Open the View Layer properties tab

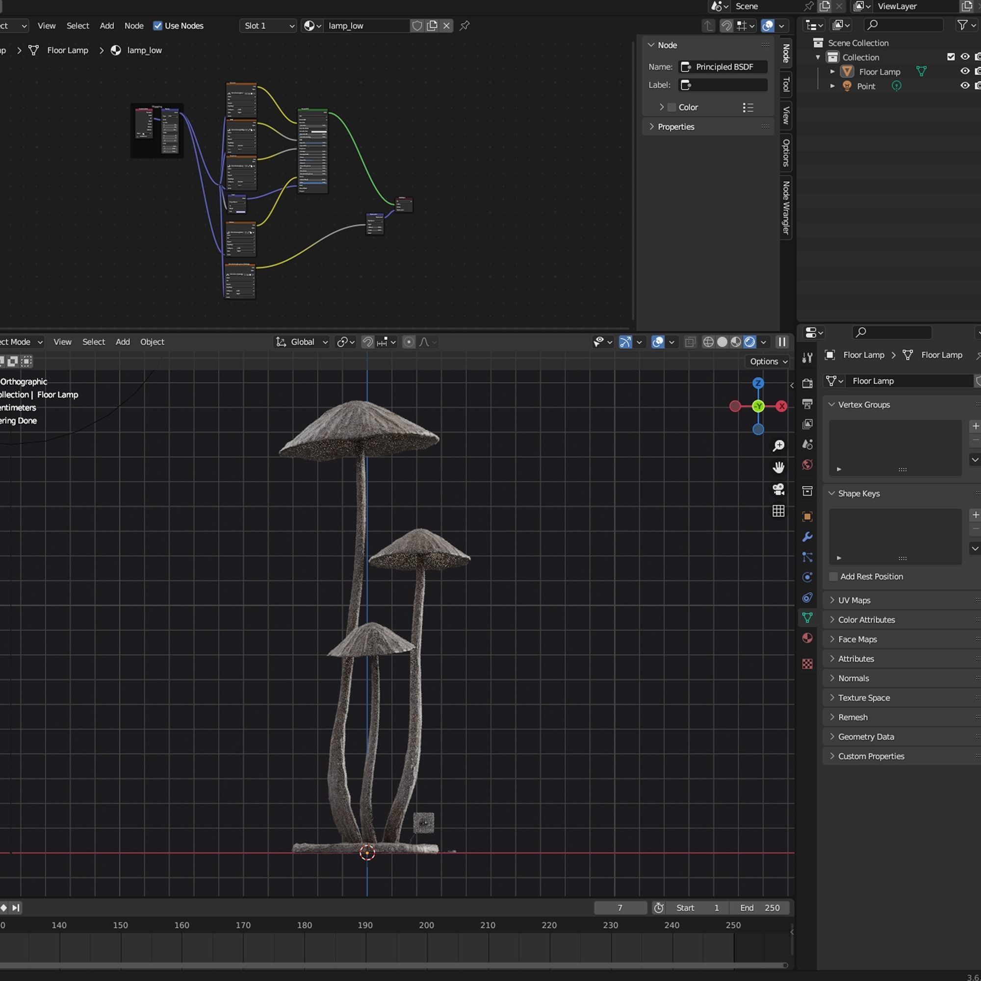pyautogui.click(x=807, y=424)
